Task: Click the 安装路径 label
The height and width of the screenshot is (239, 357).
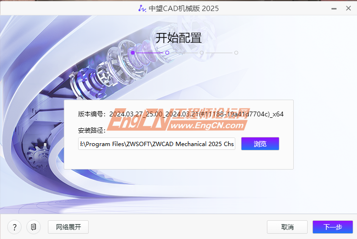Action: 92,130
